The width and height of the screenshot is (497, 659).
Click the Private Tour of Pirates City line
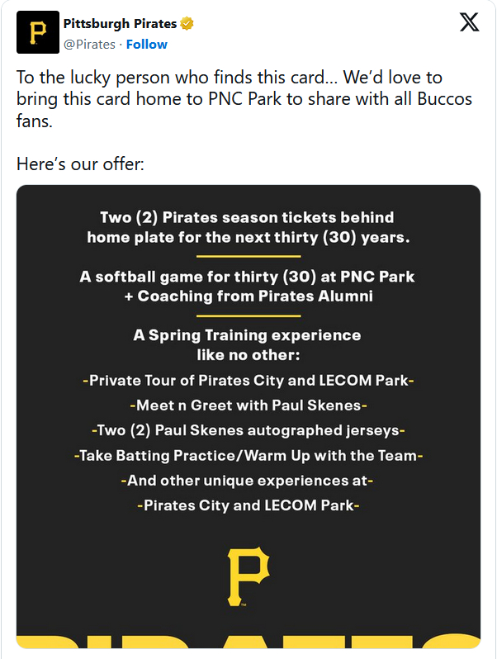tap(248, 381)
